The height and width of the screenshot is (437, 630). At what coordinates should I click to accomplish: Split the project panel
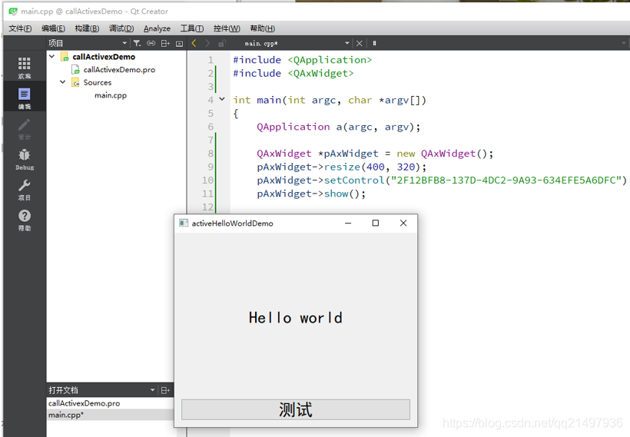tap(165, 43)
